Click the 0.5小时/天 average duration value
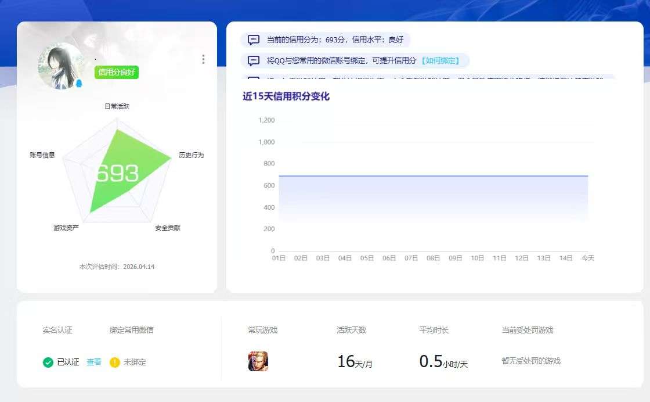The height and width of the screenshot is (402, 650). click(443, 361)
